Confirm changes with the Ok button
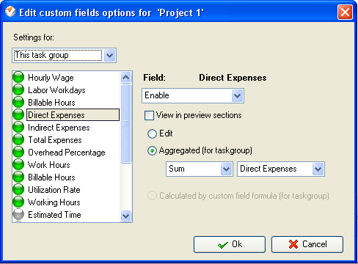The image size is (358, 264). click(230, 244)
